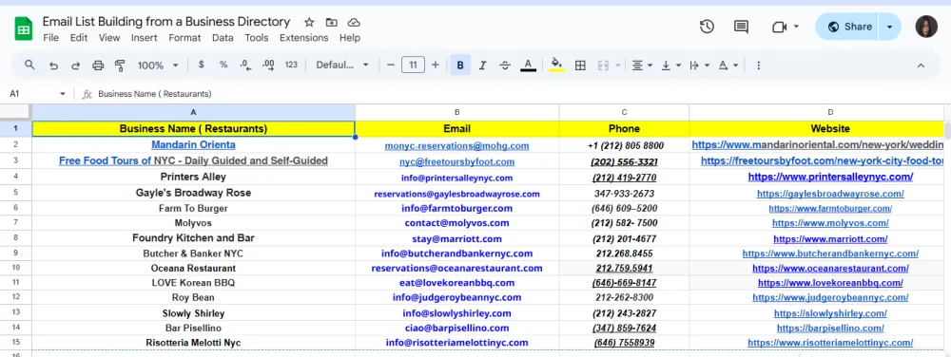Undo last action
Viewport: 951px width, 357px height.
click(53, 66)
